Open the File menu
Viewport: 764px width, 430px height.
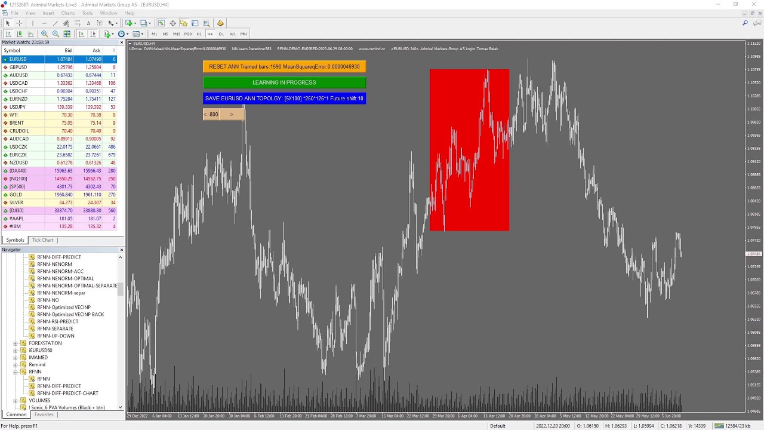(14, 13)
